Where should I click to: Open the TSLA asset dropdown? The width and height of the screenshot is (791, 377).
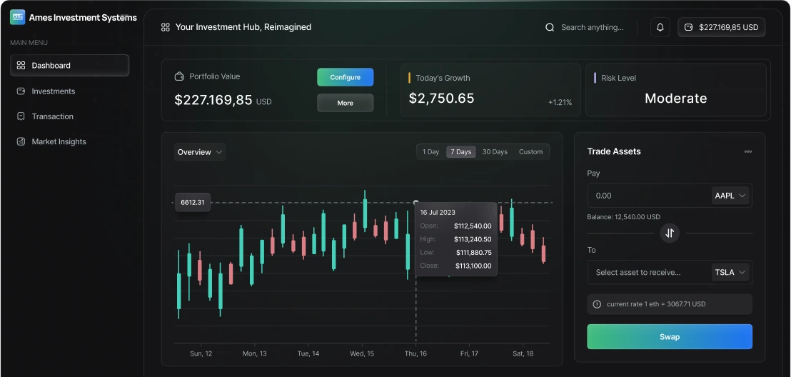730,272
